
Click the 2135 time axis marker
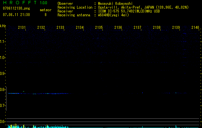point(99,28)
